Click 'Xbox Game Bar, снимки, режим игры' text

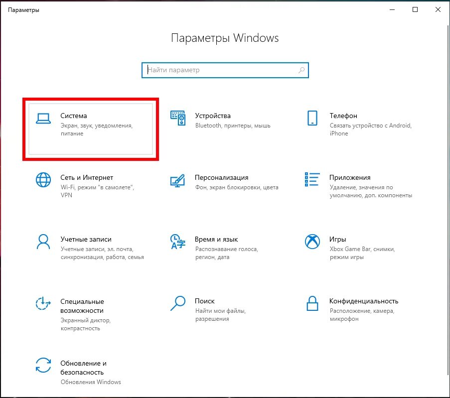(x=362, y=253)
